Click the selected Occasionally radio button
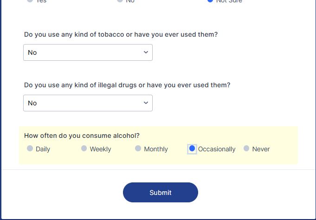The image size is (316, 220). click(192, 149)
